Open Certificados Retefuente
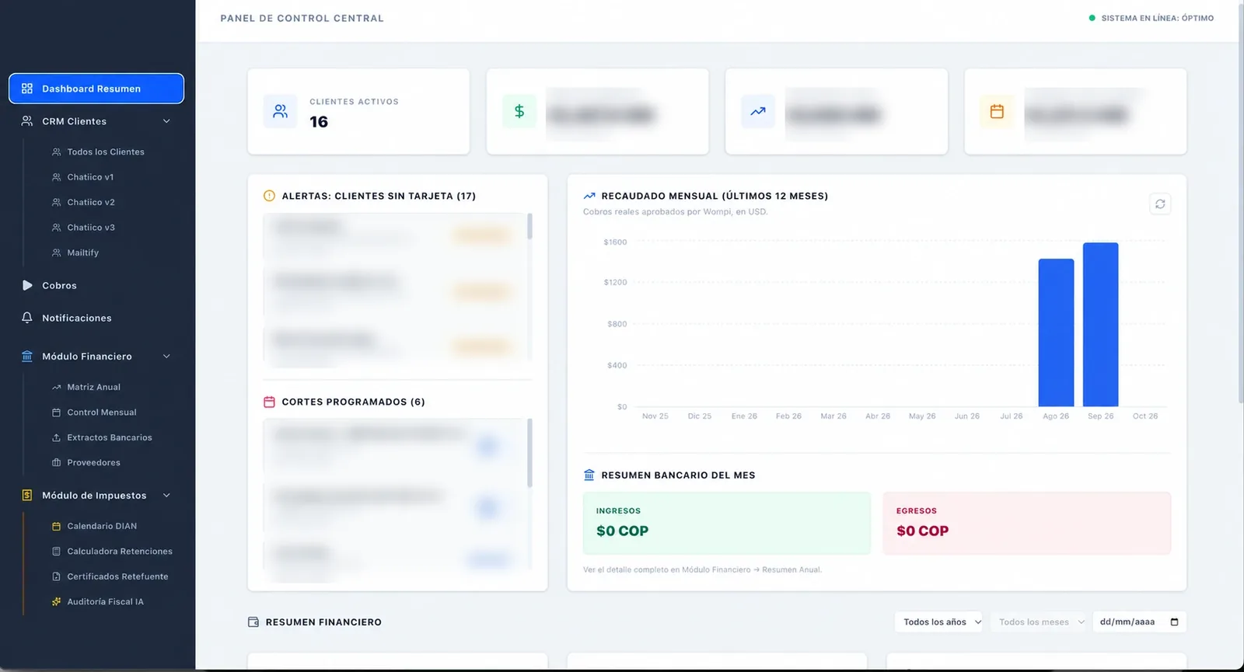 [x=117, y=576]
